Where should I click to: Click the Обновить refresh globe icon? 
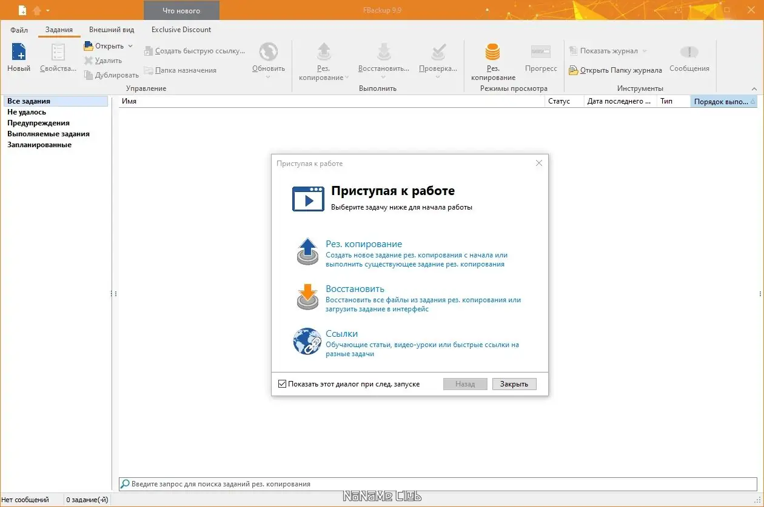(268, 51)
